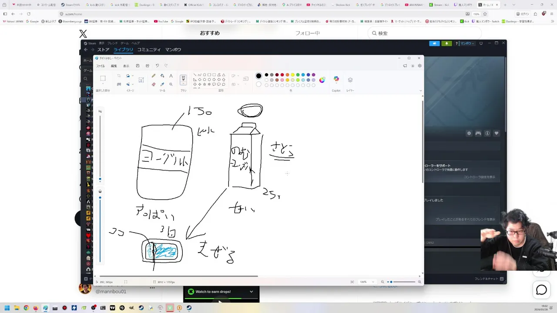The width and height of the screenshot is (557, 313).
Task: Choose the purple swatch in Paint palette
Action: [x=313, y=75]
